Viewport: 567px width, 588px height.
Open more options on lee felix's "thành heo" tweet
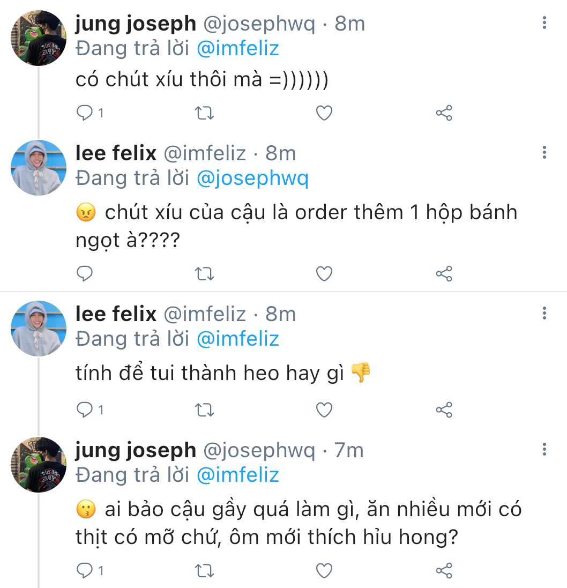pyautogui.click(x=544, y=313)
